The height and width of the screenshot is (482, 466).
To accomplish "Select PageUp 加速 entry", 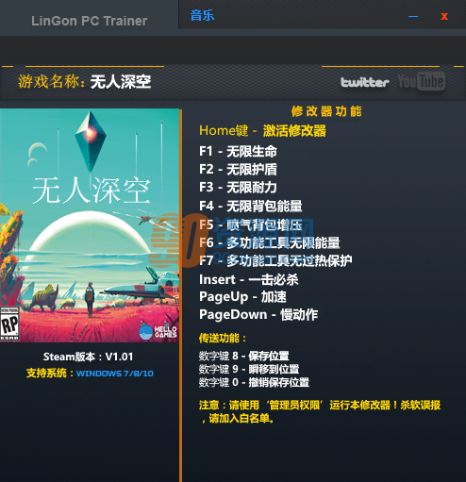I will pyautogui.click(x=242, y=297).
